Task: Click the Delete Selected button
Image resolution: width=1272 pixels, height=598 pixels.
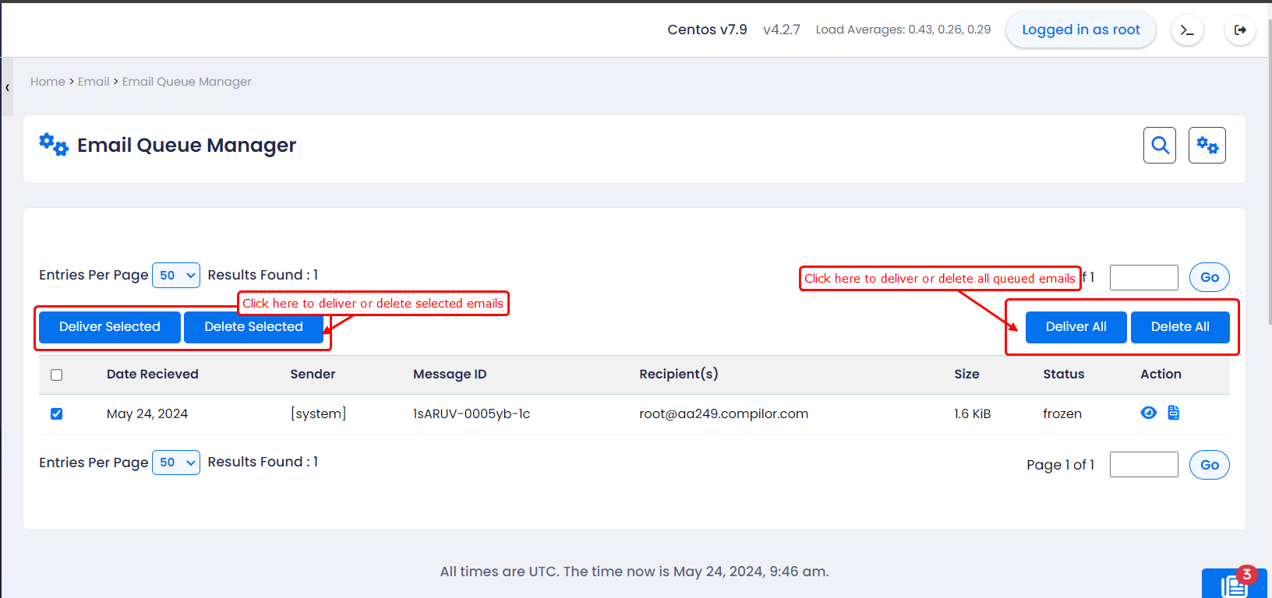Action: [x=254, y=327]
